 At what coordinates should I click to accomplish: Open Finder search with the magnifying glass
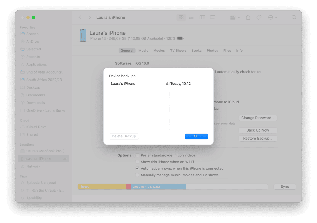click(294, 17)
